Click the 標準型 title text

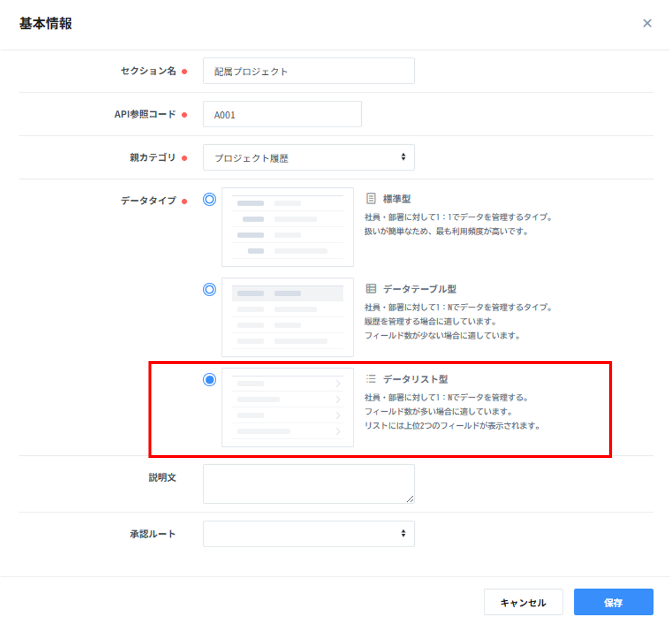click(397, 198)
